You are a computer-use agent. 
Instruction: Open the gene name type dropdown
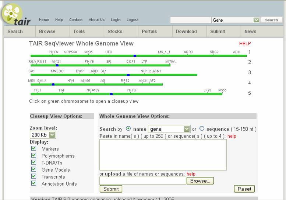[169, 129]
